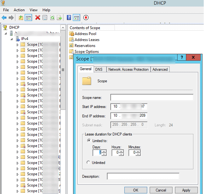Decrease the Hours spinner value
The width and height of the screenshot is (205, 194).
coord(121,154)
